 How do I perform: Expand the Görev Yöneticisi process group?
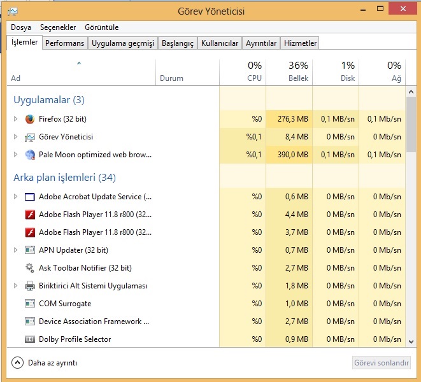pyautogui.click(x=15, y=137)
